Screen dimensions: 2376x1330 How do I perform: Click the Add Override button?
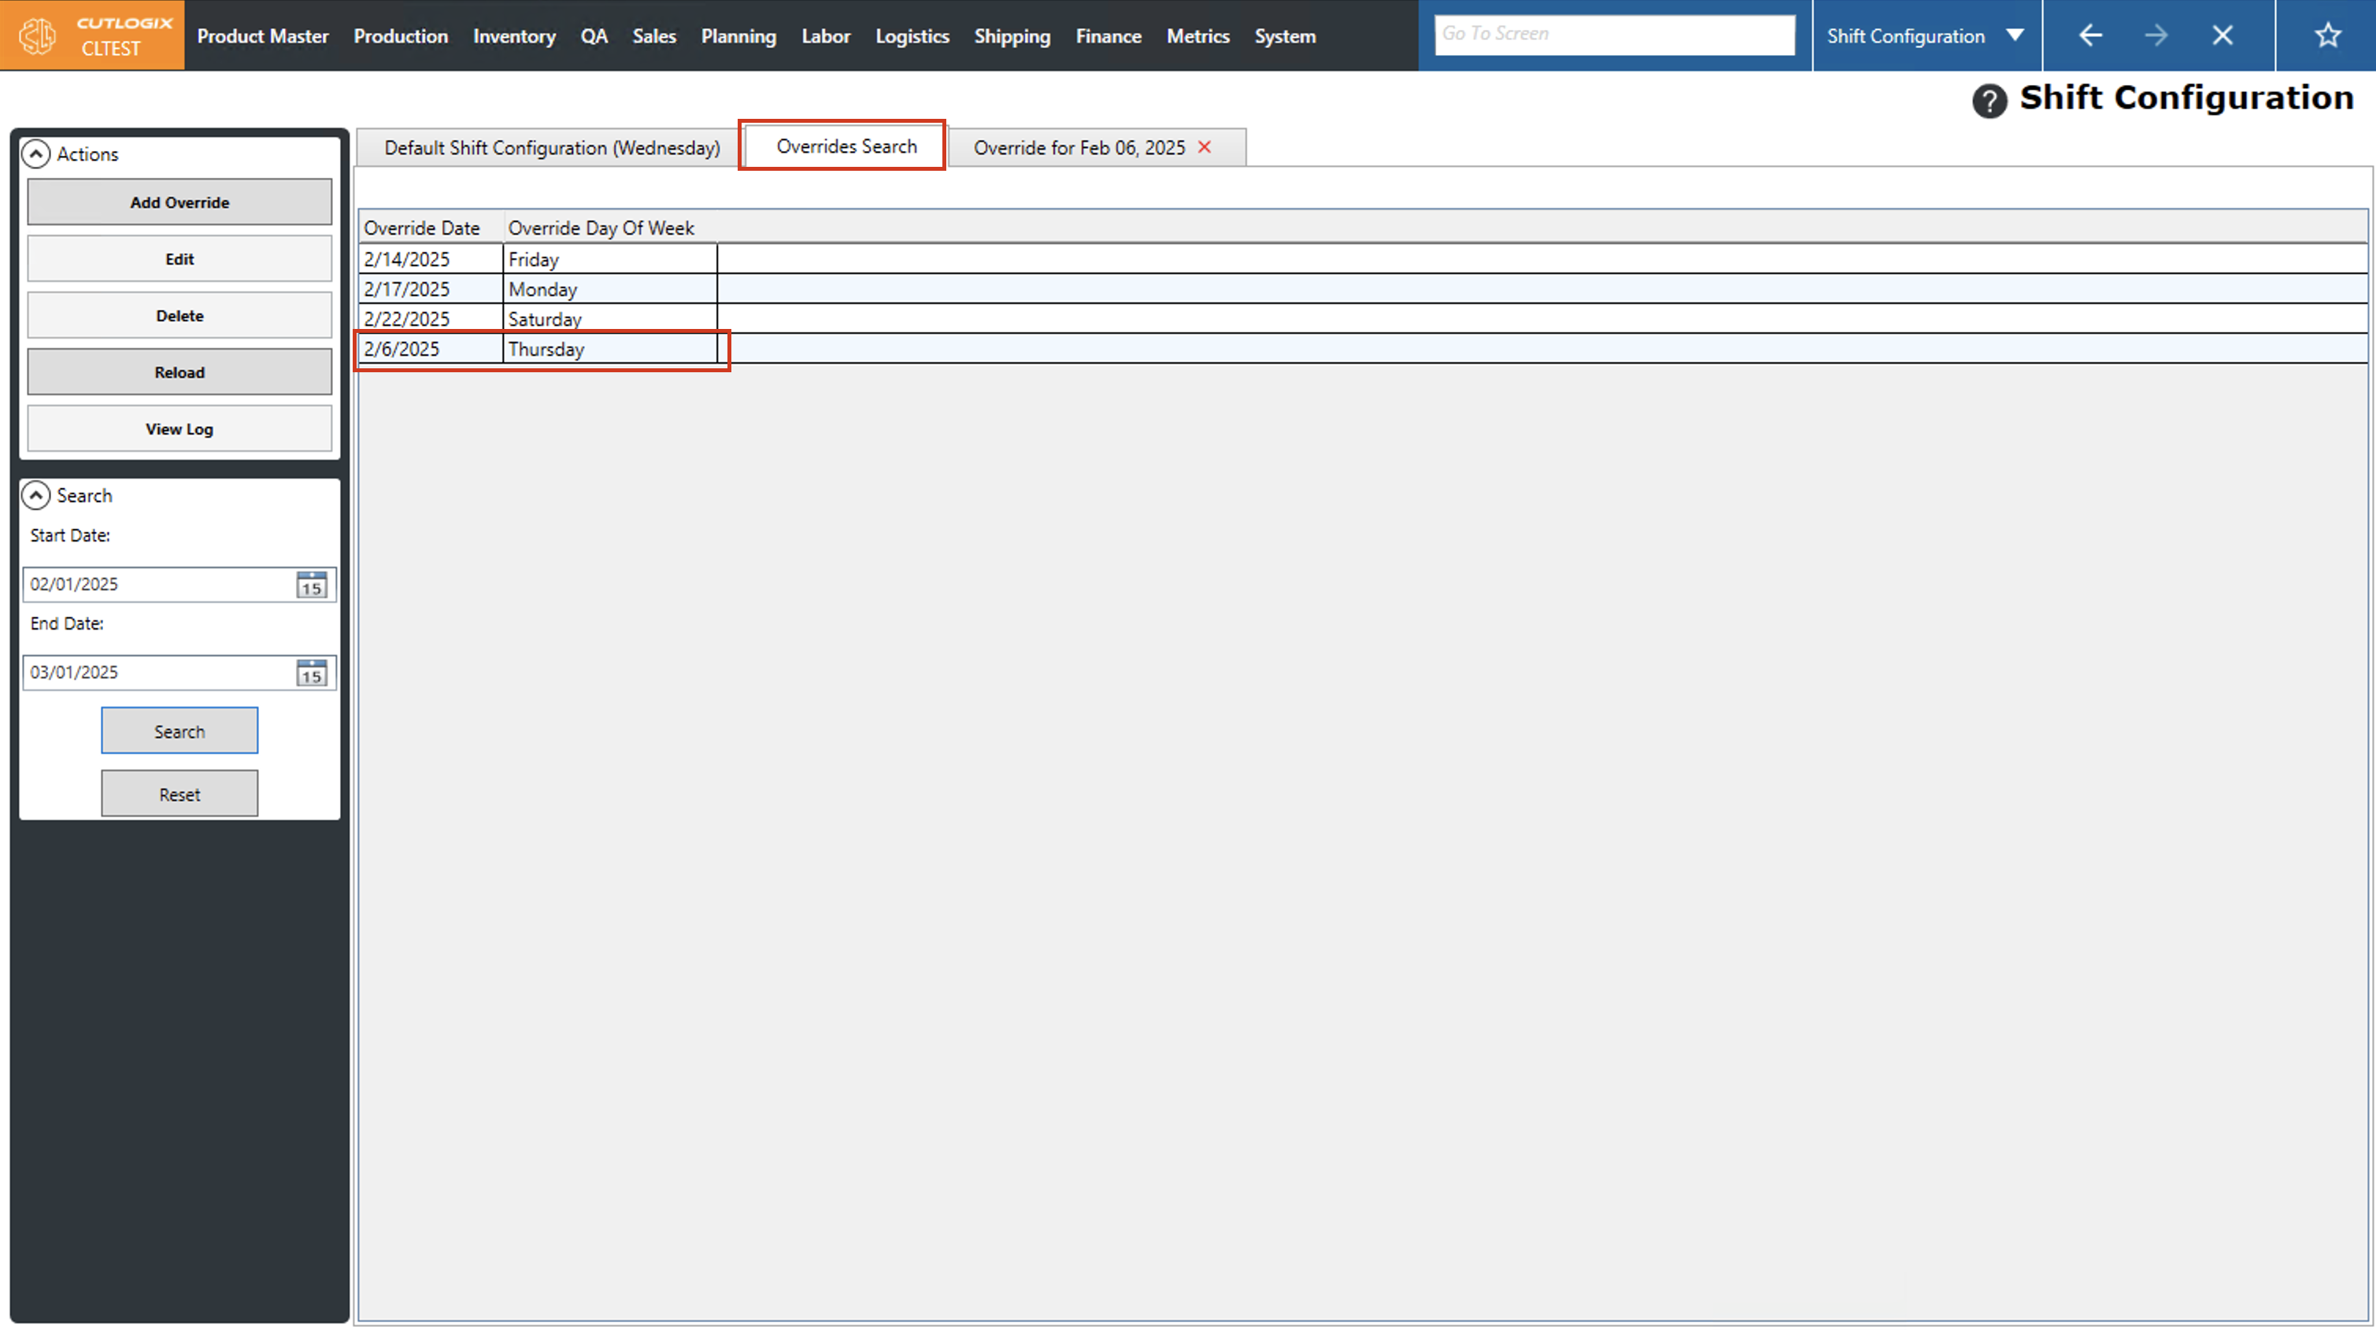pos(179,202)
